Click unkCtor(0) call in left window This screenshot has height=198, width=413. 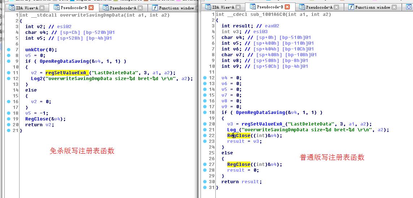(x=41, y=50)
